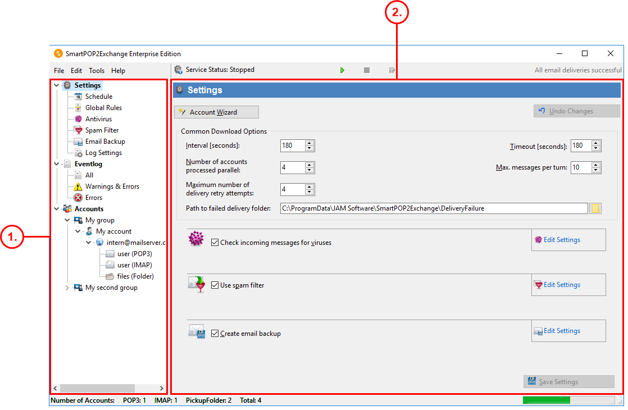Click the My group icon in tree
Screen dimensions: 628x410
point(79,220)
